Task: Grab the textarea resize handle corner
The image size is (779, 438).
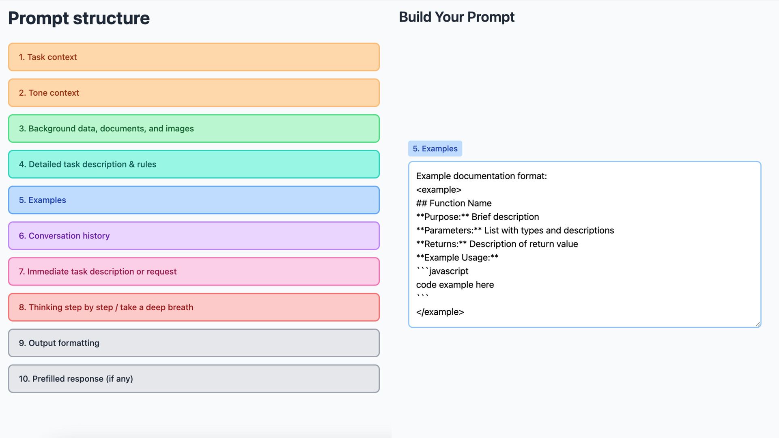Action: point(757,324)
